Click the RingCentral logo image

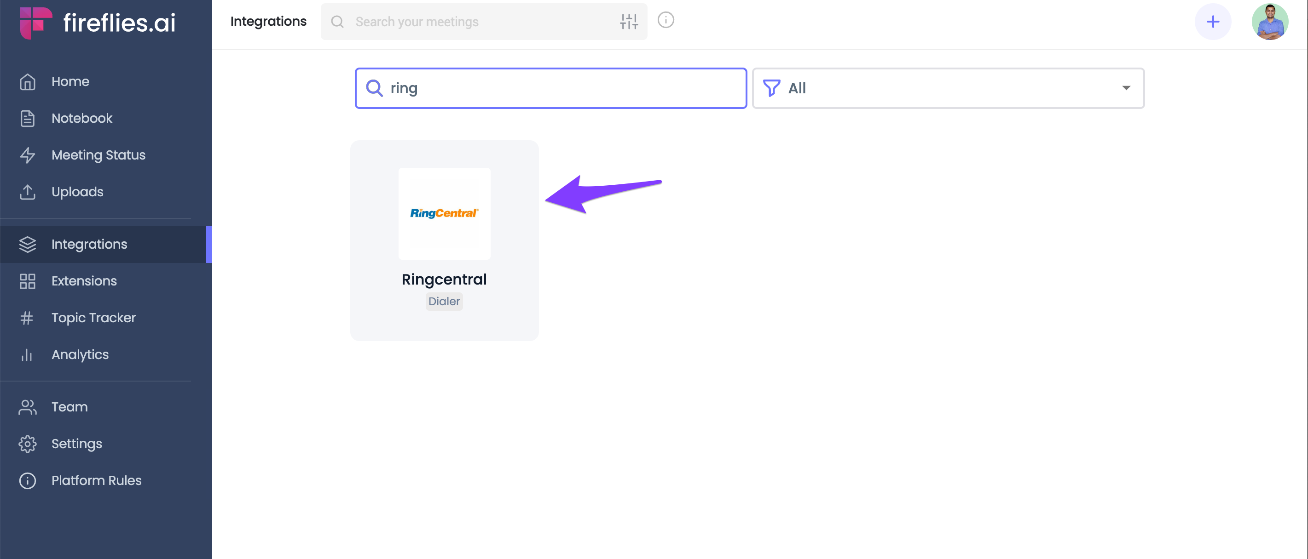444,214
